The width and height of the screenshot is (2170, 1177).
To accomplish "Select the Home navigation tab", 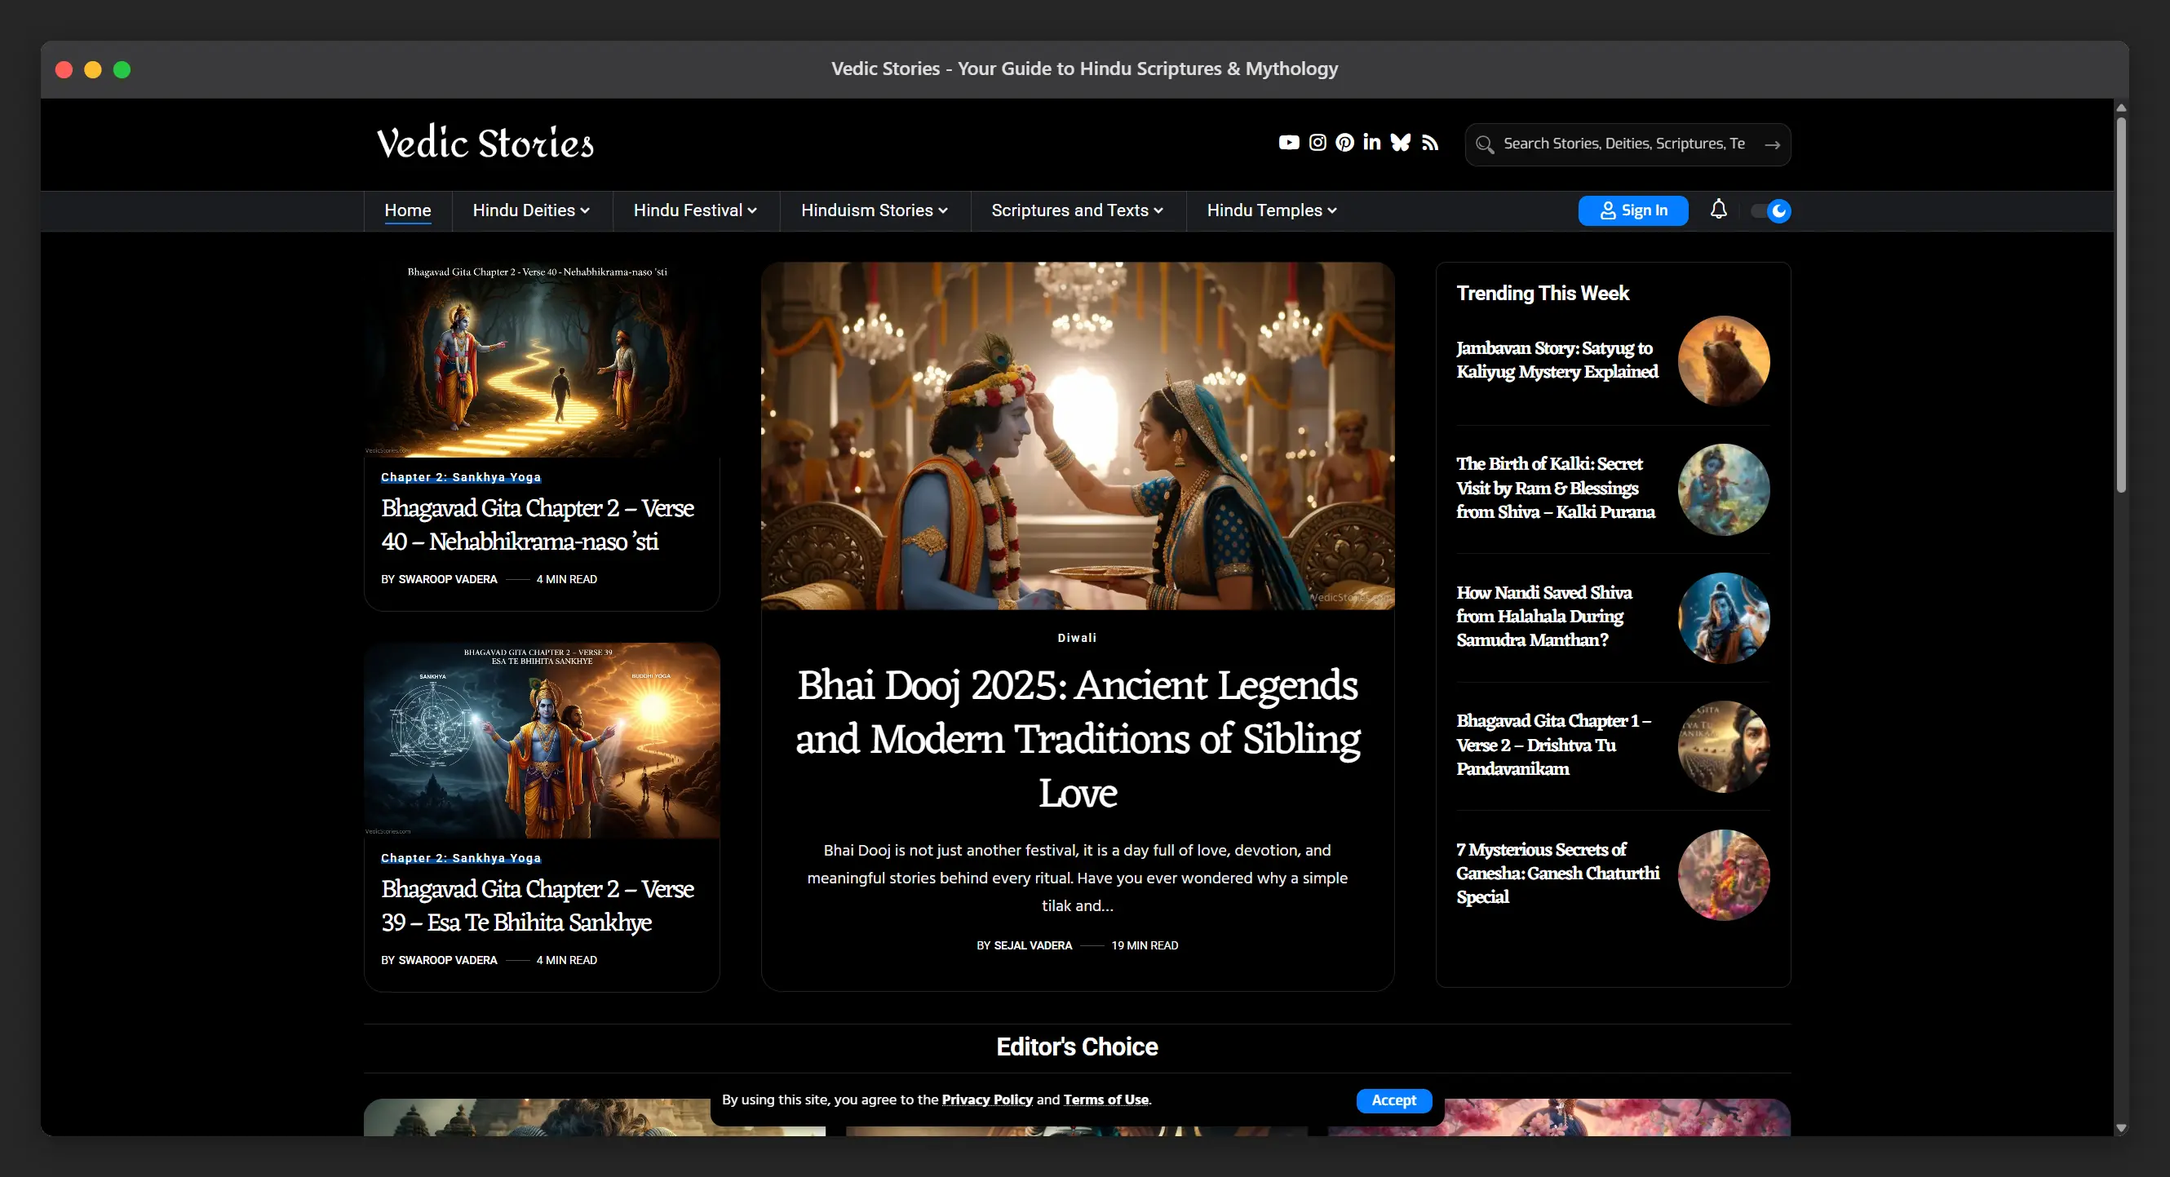I will pos(408,210).
